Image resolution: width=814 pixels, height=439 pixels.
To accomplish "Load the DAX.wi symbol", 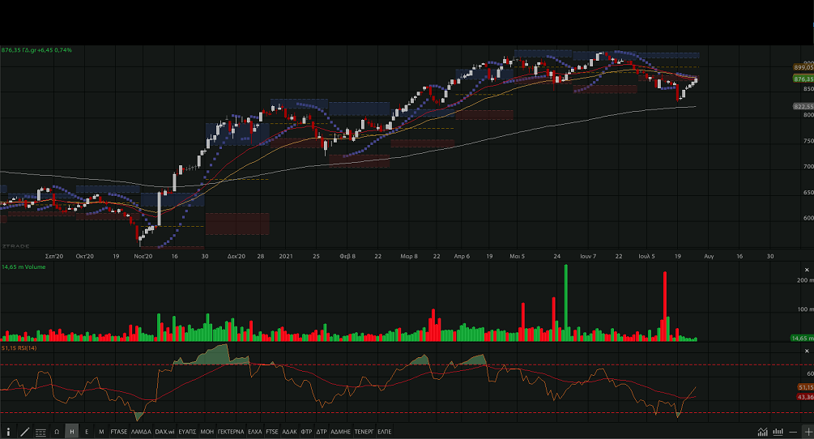I will tap(164, 432).
